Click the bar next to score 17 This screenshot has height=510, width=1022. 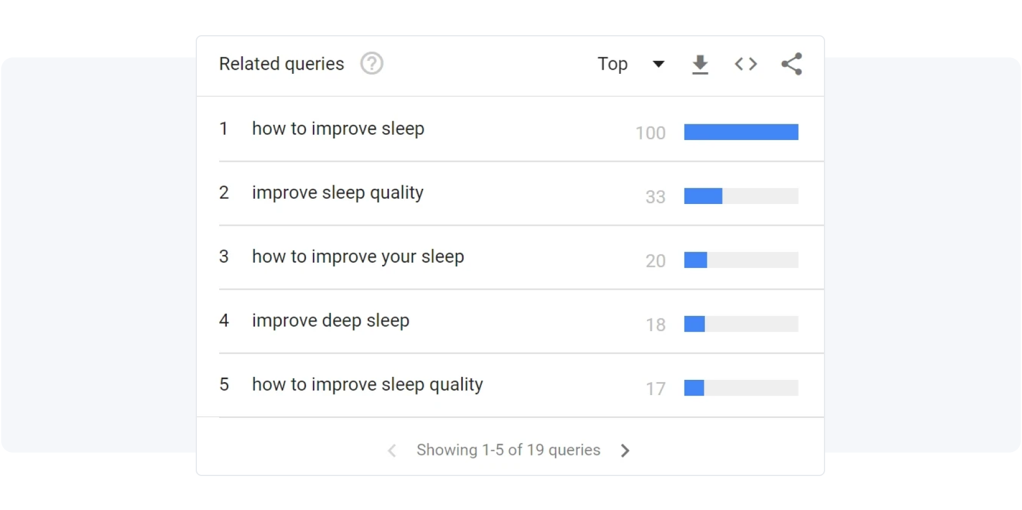pos(741,387)
